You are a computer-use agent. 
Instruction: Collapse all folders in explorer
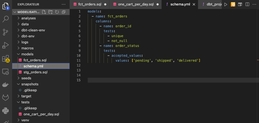click(63, 12)
